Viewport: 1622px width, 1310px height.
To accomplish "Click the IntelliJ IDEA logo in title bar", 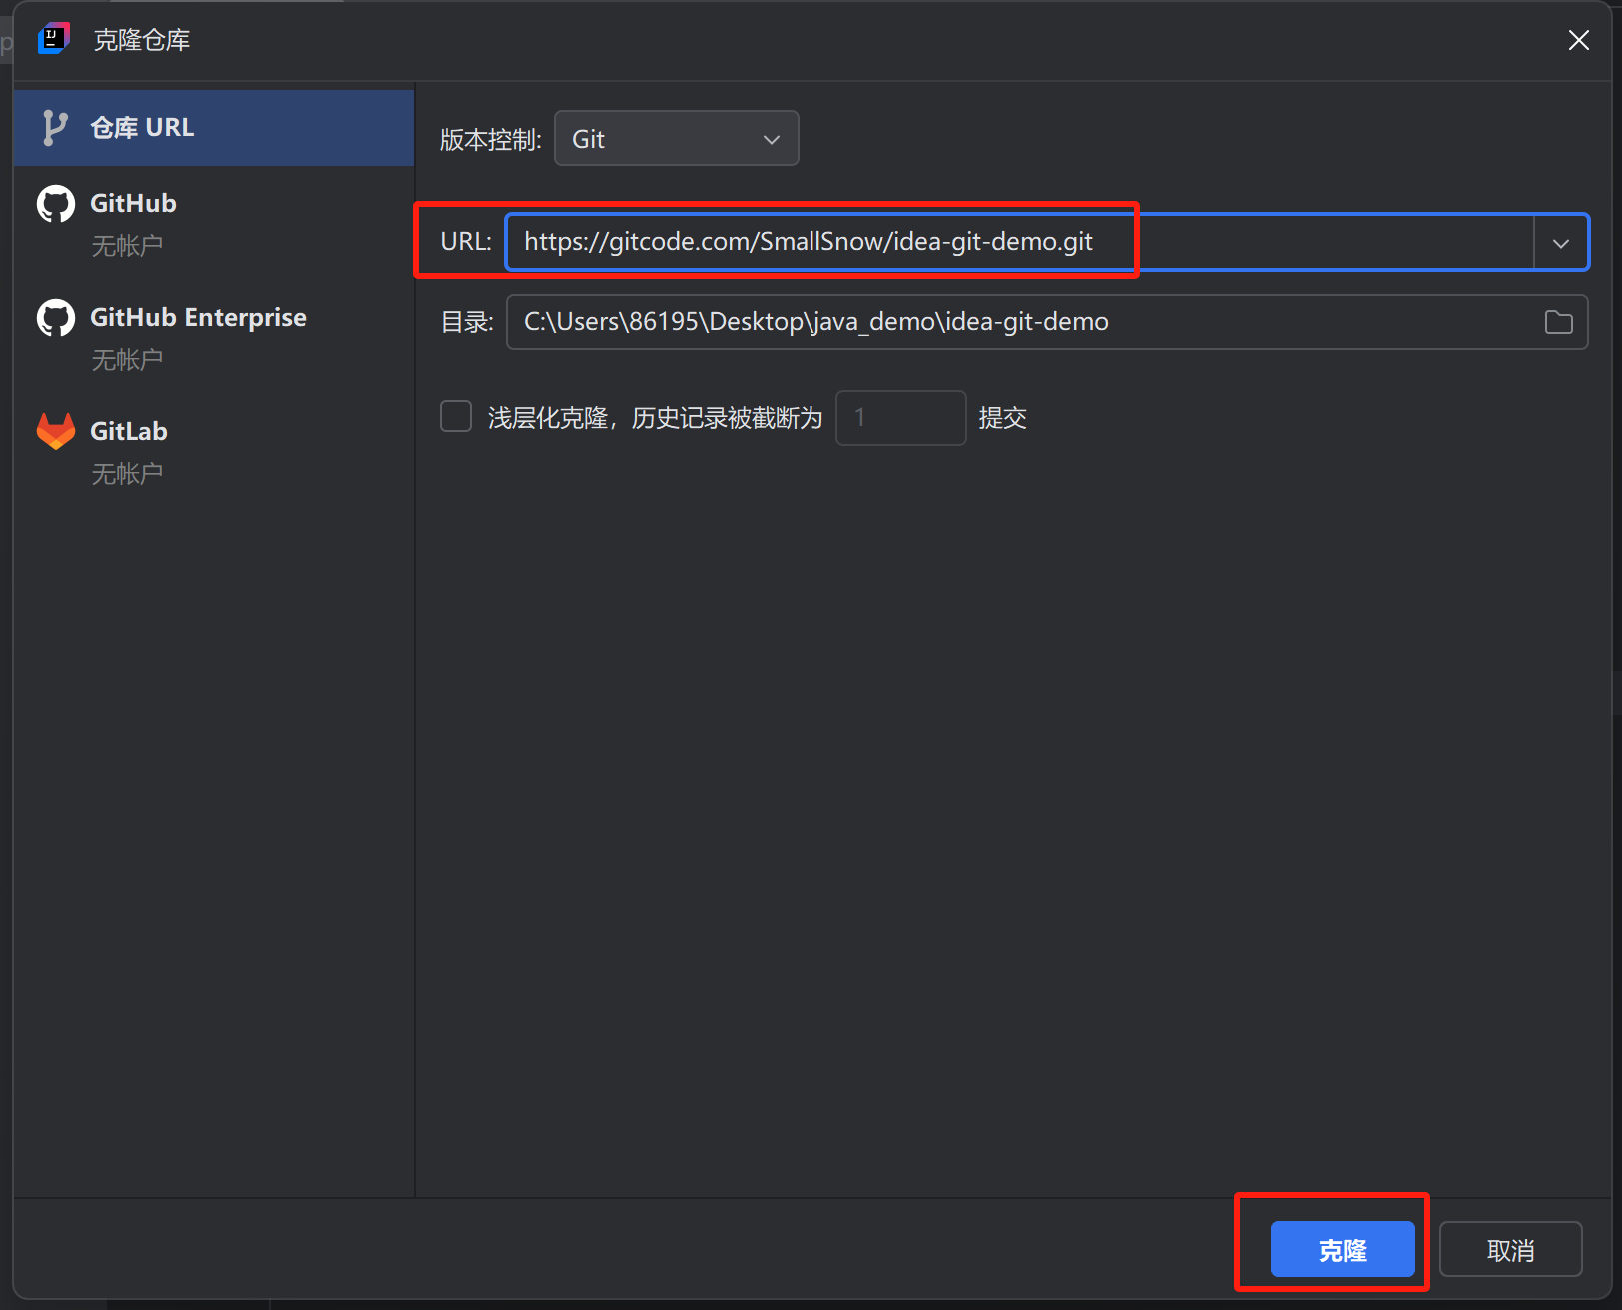I will pyautogui.click(x=53, y=38).
